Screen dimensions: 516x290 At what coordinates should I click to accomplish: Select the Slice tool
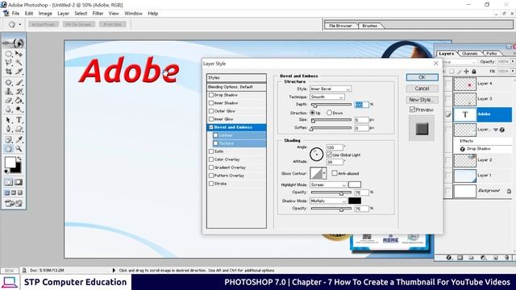[19, 72]
